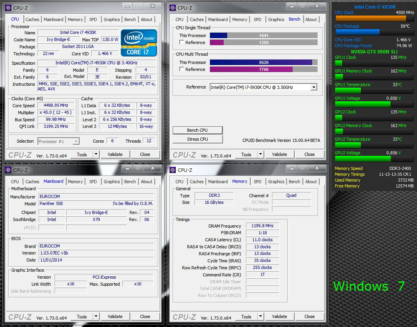Select Graphics tab in the CPU tab window
This screenshot has width=417, height=327.
pyautogui.click(x=112, y=19)
